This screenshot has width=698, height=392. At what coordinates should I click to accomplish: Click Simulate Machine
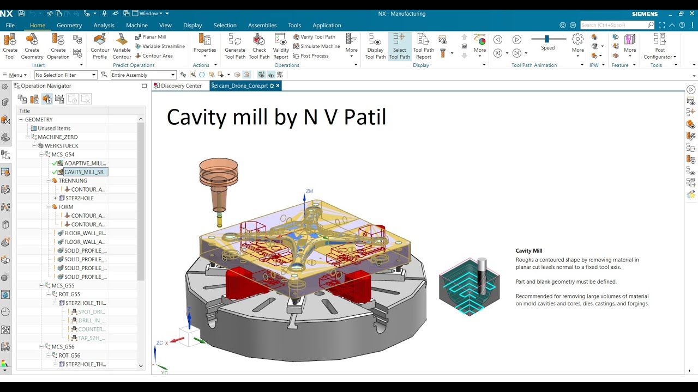(316, 46)
